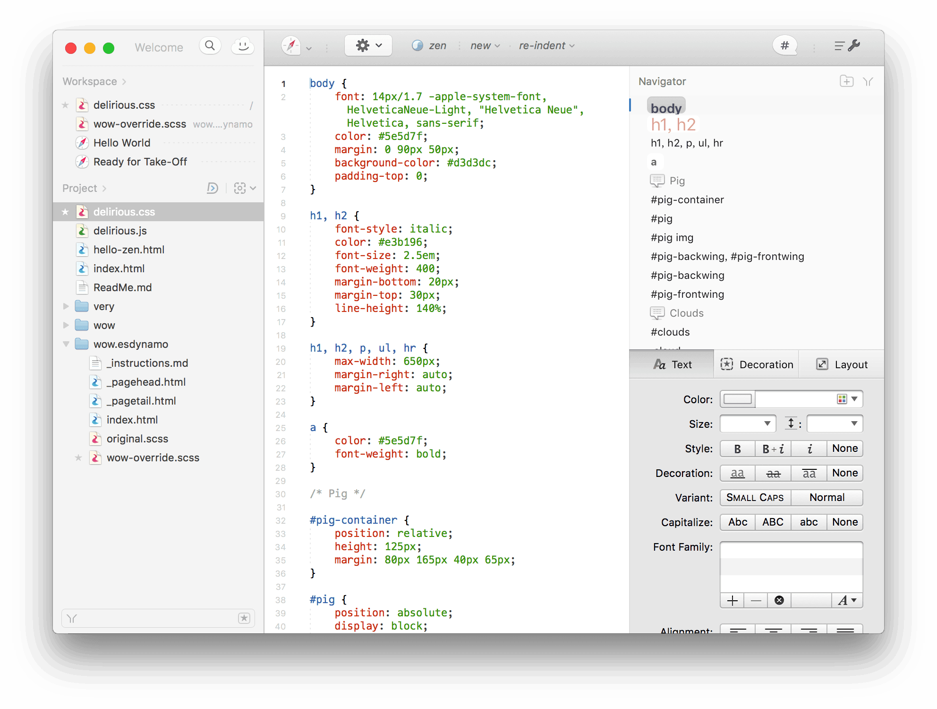Toggle Bold style button
This screenshot has height=709, width=937.
click(737, 449)
